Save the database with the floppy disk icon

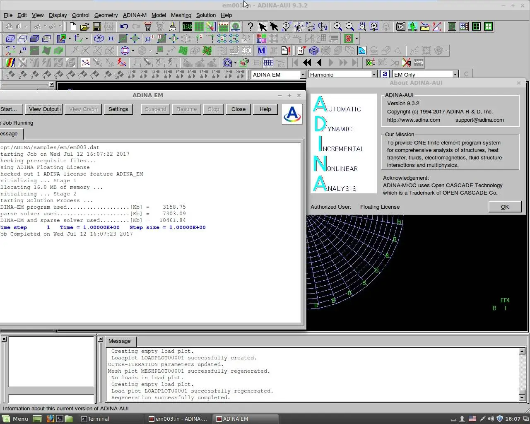(x=97, y=26)
